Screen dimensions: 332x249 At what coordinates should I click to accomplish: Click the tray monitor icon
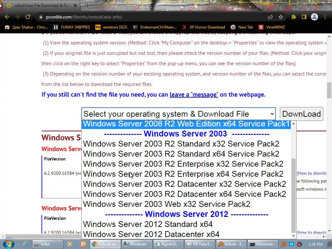[x=291, y=244]
